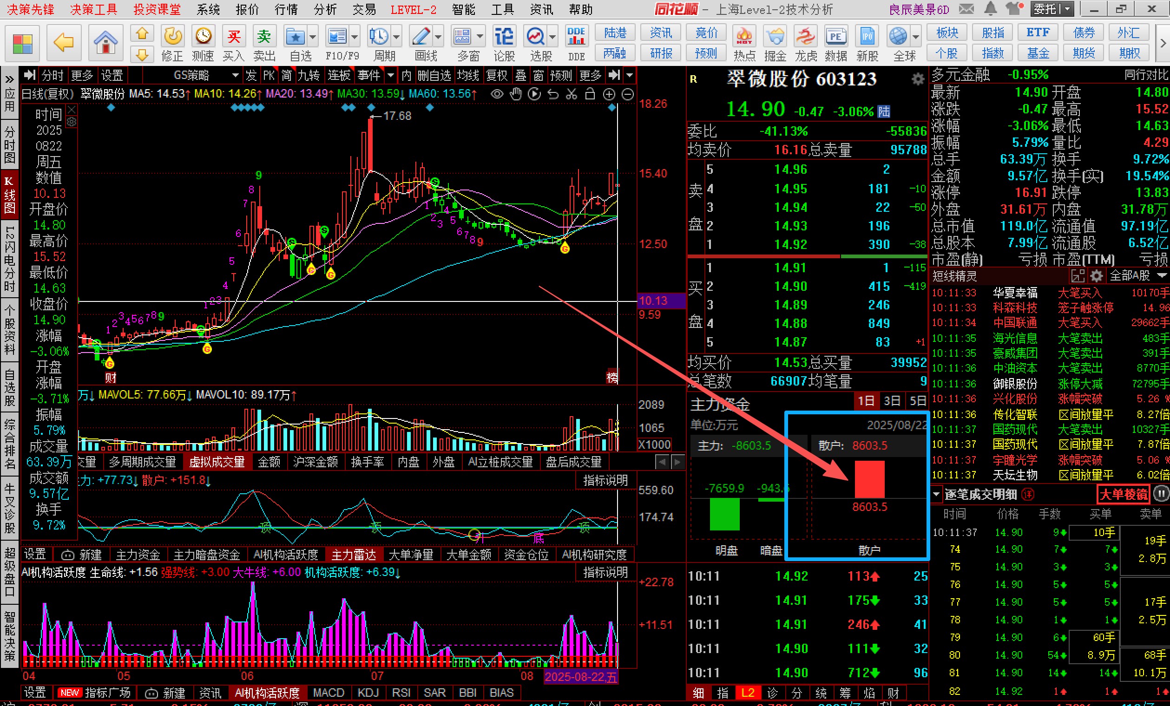Switch to the MACD indicator tab
The height and width of the screenshot is (706, 1170).
[328, 693]
